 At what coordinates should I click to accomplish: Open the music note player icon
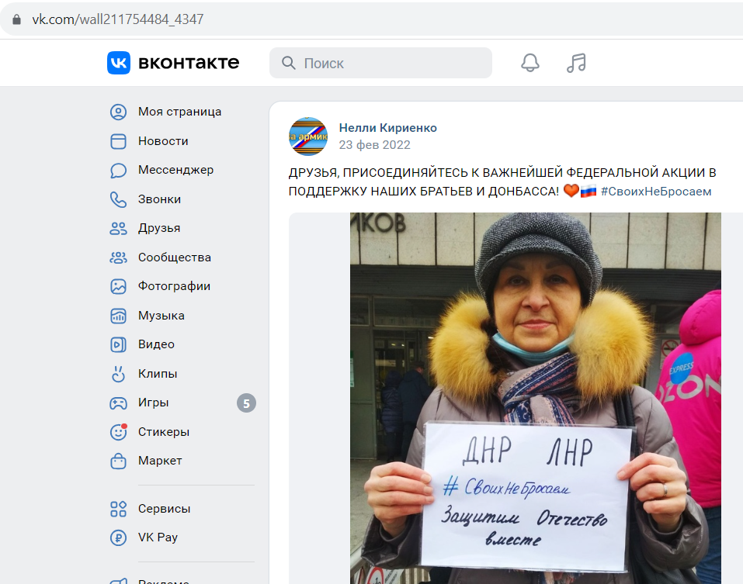[576, 63]
